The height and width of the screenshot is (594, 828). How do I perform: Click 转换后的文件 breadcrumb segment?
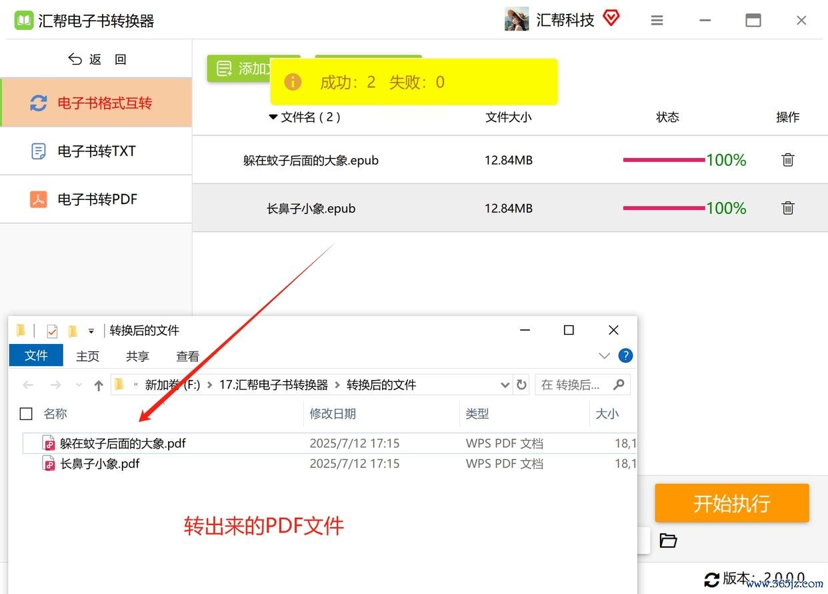381,385
